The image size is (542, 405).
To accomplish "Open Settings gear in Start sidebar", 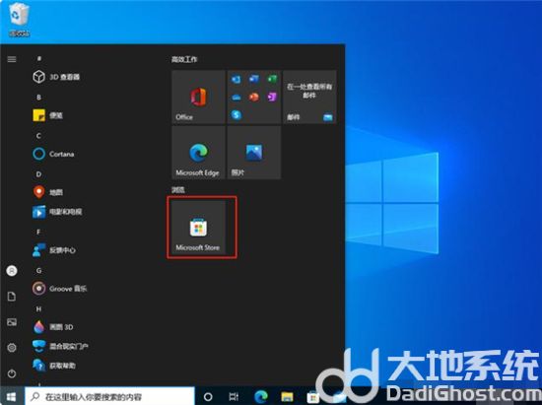I will 12,348.
